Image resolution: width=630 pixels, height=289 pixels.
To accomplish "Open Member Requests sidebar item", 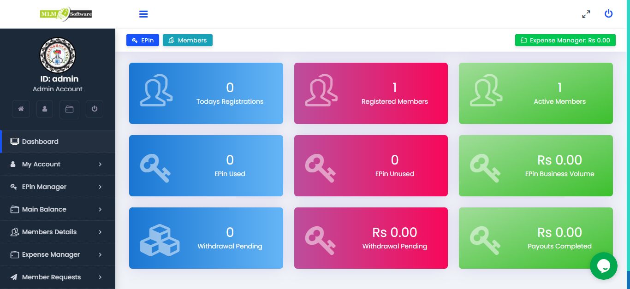I will [x=58, y=277].
